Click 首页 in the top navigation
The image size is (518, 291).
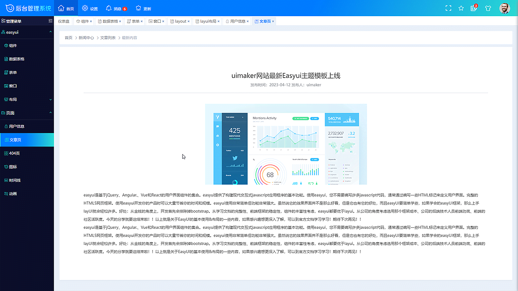(x=66, y=8)
